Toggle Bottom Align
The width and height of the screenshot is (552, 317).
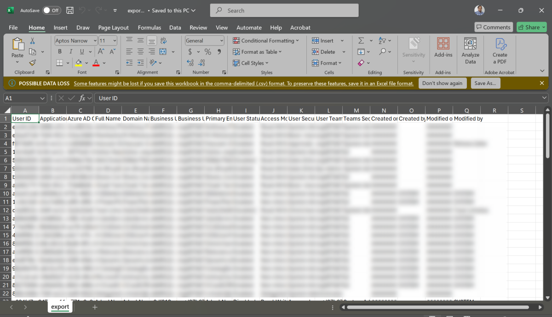click(x=151, y=40)
